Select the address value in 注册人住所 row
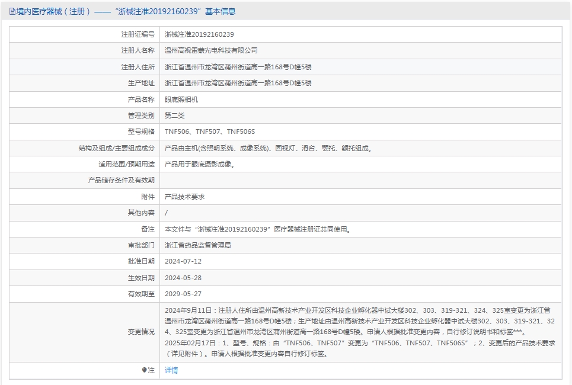Screen dimensions: 572x385 click(x=238, y=67)
